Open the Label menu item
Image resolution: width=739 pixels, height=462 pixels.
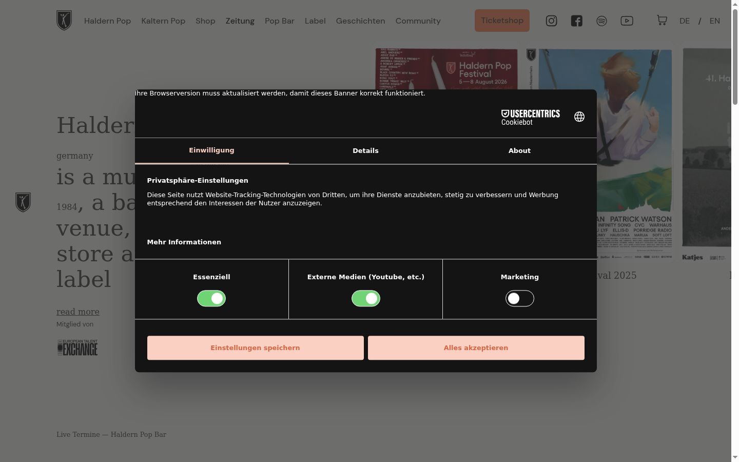point(315,21)
